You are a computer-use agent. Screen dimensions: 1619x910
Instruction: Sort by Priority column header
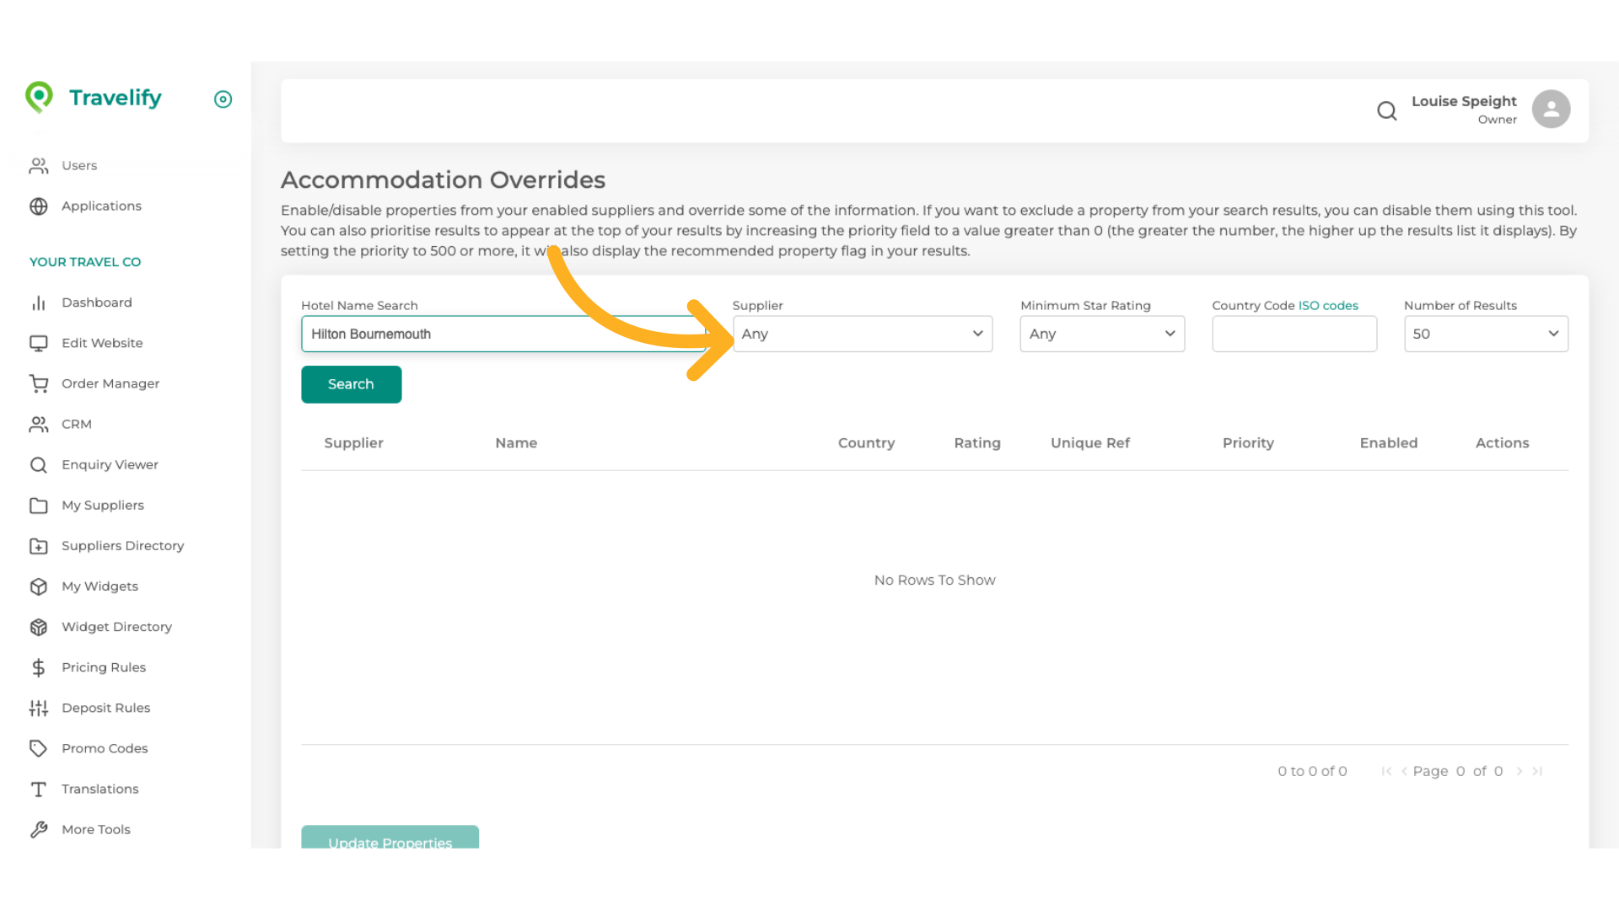pyautogui.click(x=1247, y=443)
